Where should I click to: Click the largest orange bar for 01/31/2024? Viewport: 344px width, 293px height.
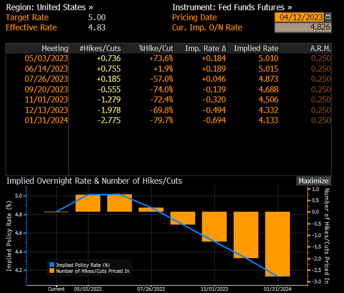(x=278, y=244)
